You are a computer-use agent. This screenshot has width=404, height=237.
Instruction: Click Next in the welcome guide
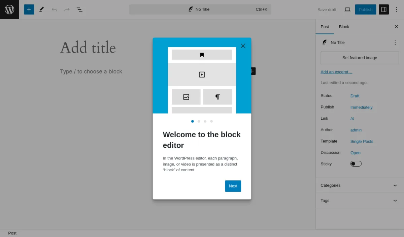tap(233, 186)
